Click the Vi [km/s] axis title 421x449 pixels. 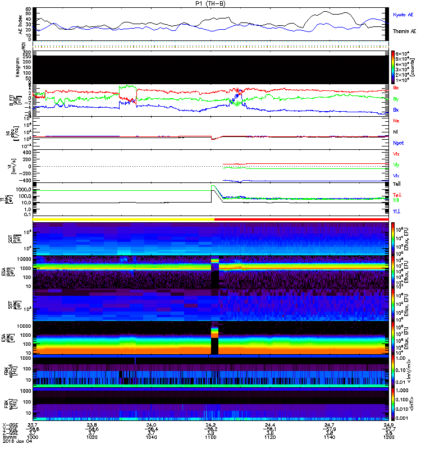tap(13, 166)
